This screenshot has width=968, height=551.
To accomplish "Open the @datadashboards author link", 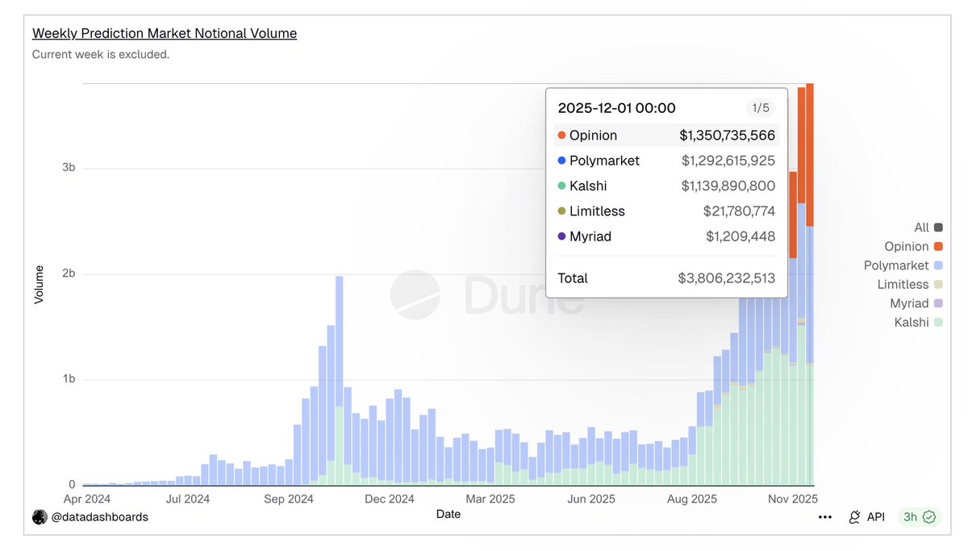I will [100, 517].
